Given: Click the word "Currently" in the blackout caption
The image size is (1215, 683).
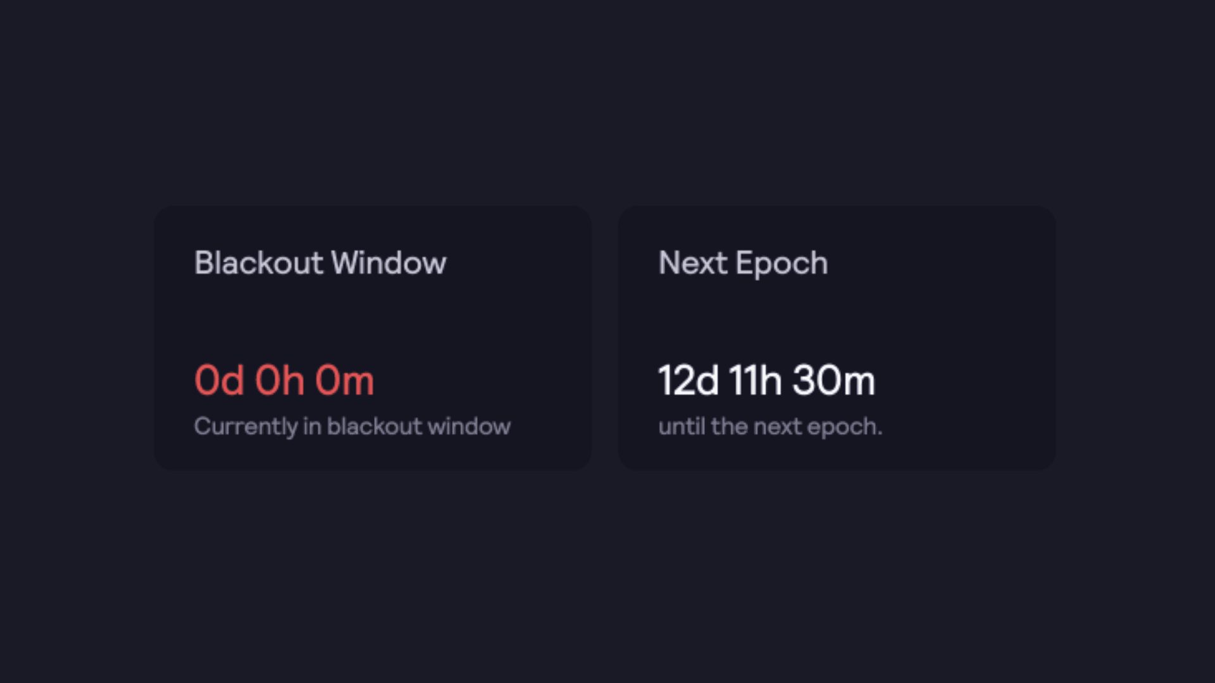Looking at the screenshot, I should point(246,427).
